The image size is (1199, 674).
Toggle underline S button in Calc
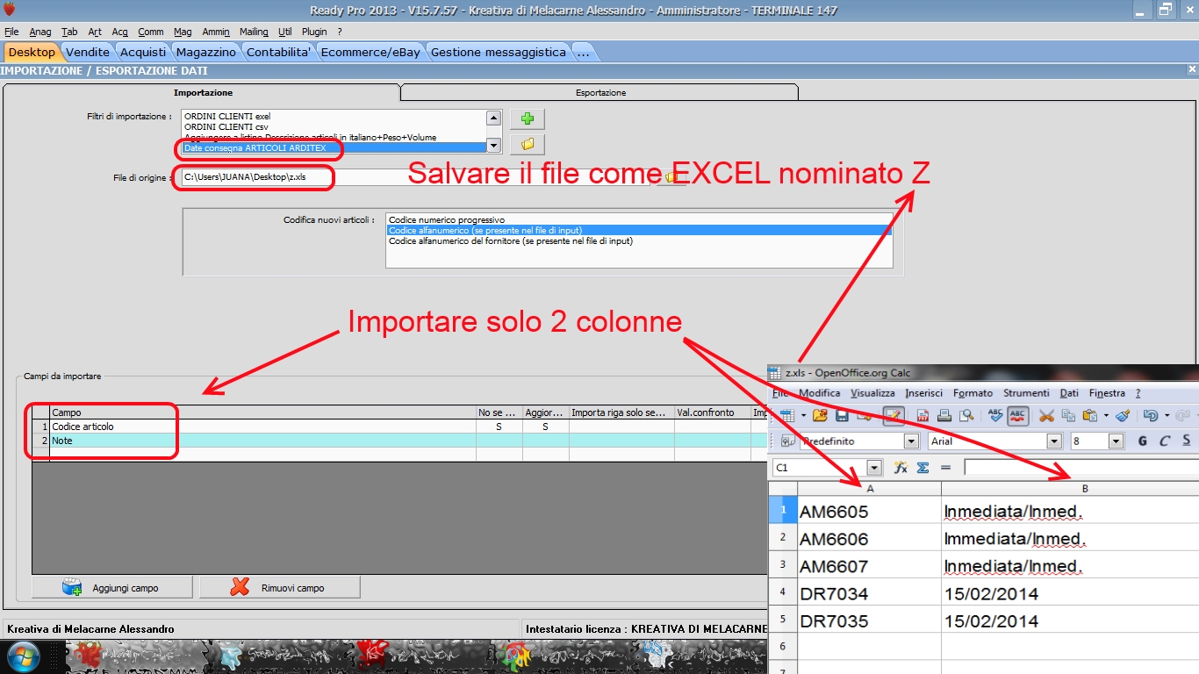click(1187, 441)
